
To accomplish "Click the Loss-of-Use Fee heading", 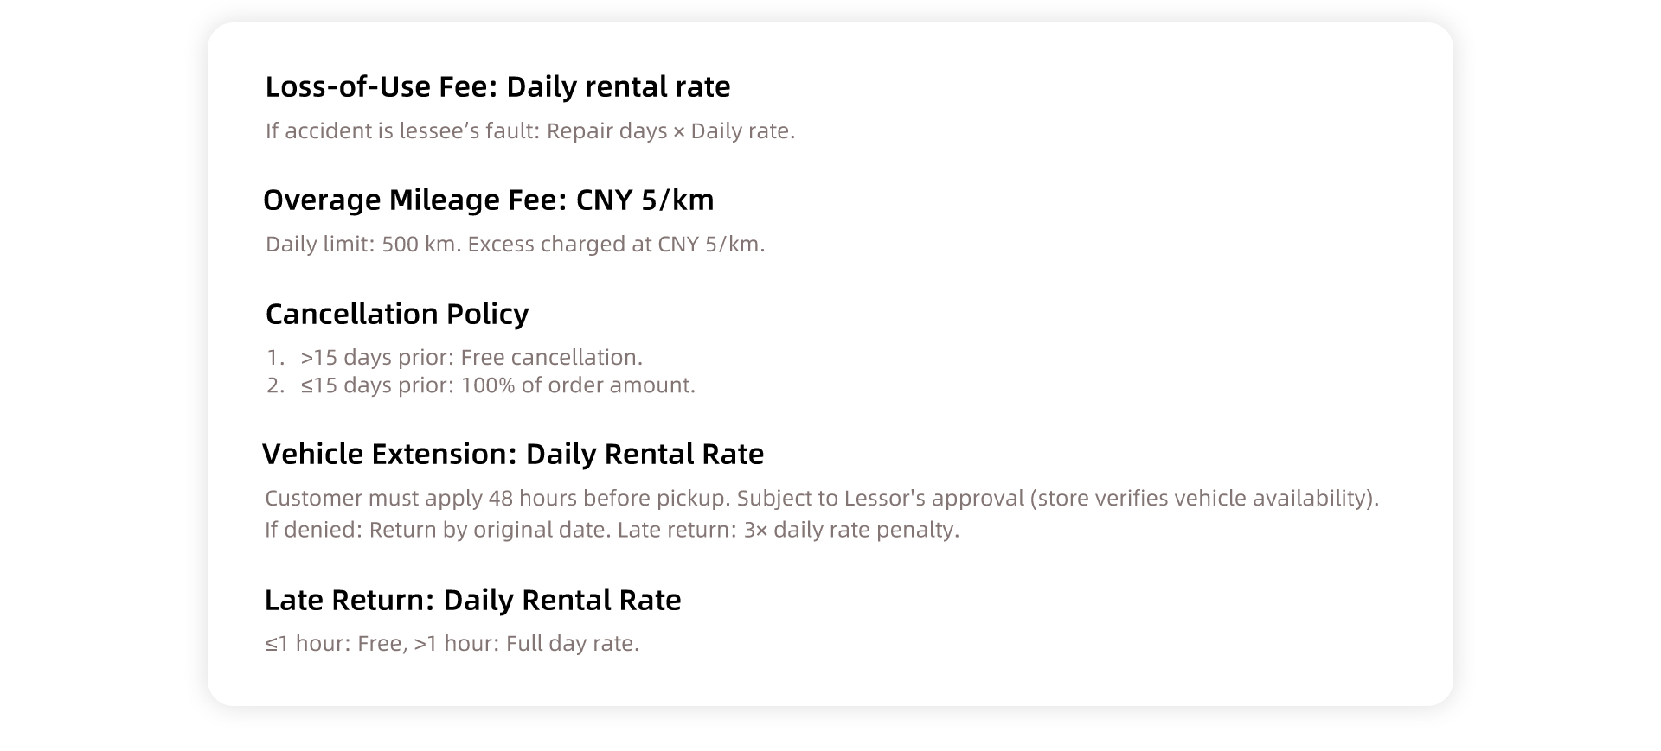I will click(497, 86).
